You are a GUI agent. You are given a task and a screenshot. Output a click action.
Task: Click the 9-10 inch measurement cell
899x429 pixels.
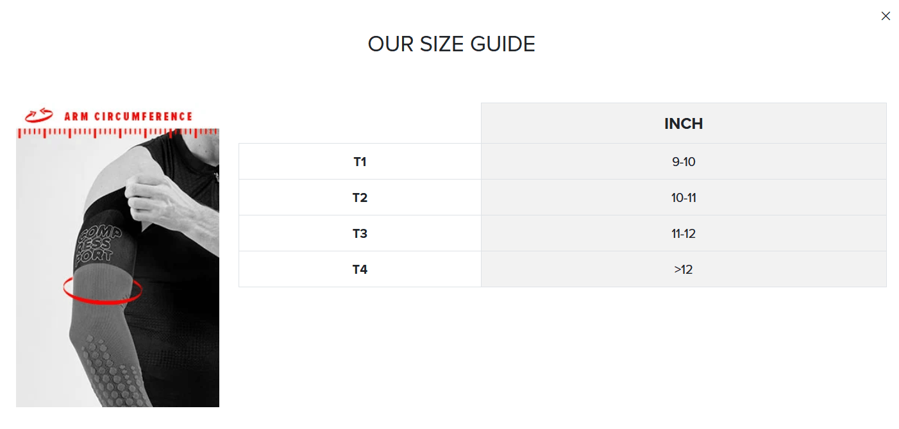coord(684,162)
